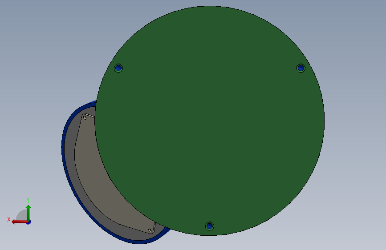Image resolution: width=386 pixels, height=250 pixels.
Task: Click the blue Z axis ball of the triad
Action: [x=29, y=222]
